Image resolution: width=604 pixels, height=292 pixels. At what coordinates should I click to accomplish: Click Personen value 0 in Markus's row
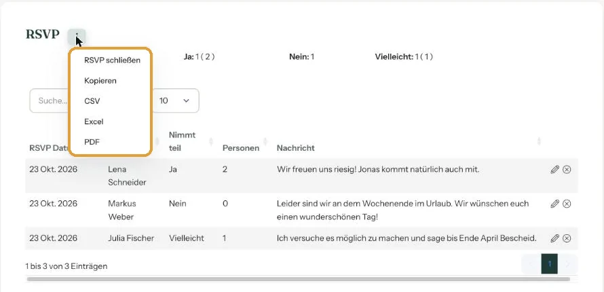pos(225,204)
